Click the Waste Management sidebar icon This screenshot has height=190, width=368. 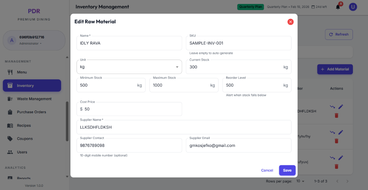[x=10, y=99]
